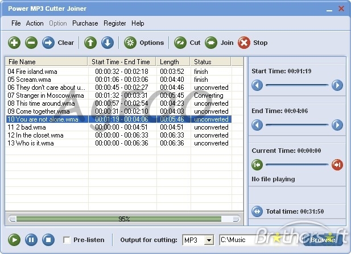The image size is (351, 254).
Task: Select row 10 You are not alone.wma
Action: 119,119
